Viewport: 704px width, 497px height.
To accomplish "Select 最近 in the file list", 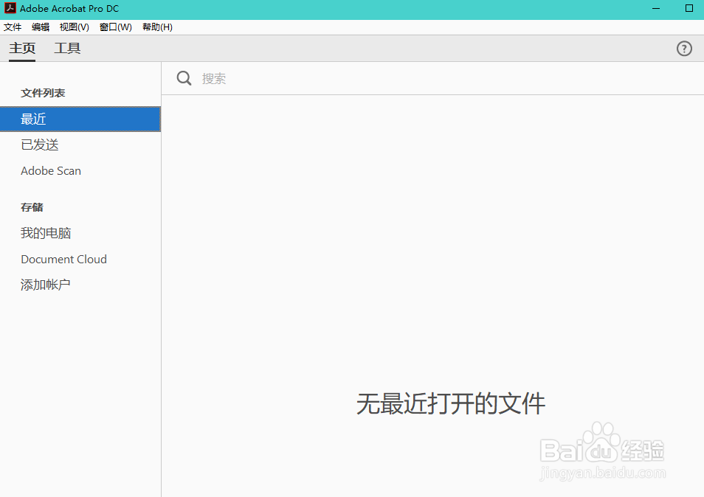I will [80, 119].
